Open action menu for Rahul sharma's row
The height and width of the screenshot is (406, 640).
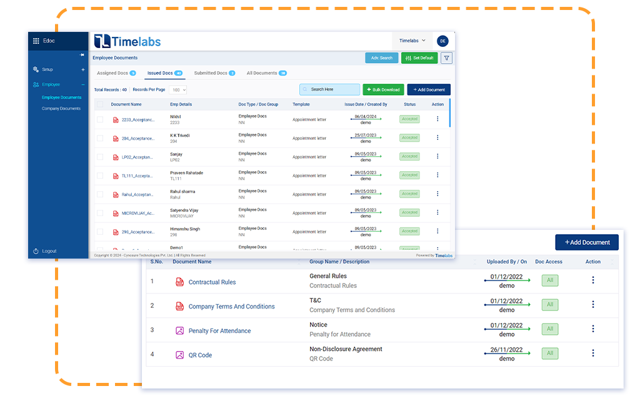pos(437,194)
